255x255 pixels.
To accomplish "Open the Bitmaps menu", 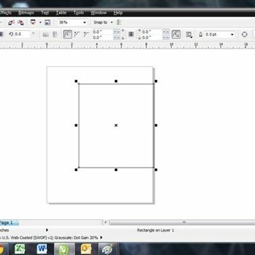I will click(x=26, y=13).
